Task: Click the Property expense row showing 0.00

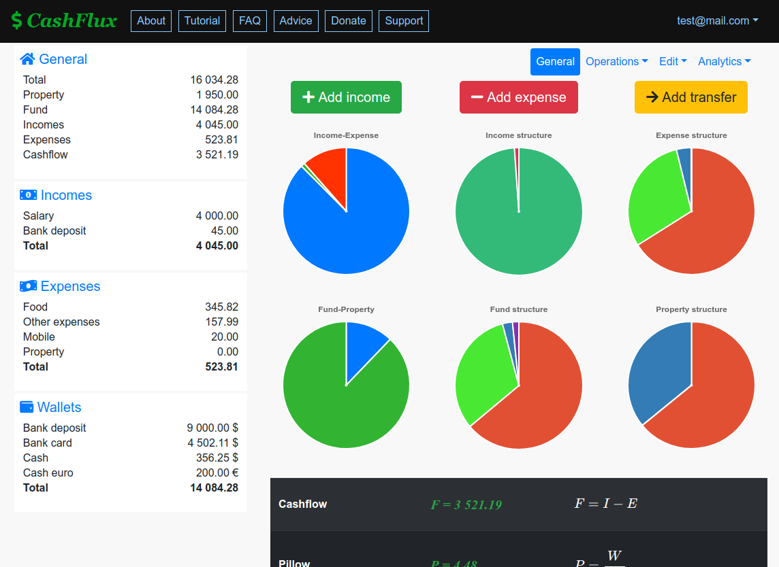Action: pos(130,351)
